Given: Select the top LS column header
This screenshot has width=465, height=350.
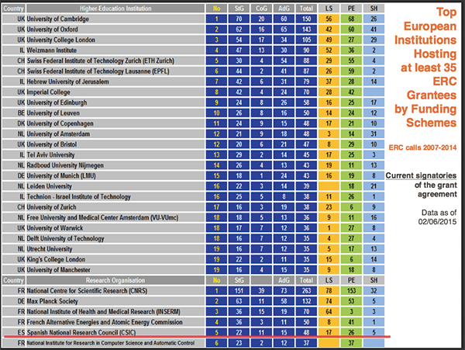Looking at the screenshot, I should click(329, 9).
